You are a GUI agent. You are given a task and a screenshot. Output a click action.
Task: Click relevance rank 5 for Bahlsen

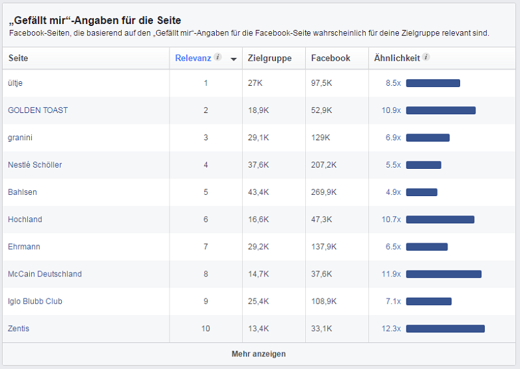pyautogui.click(x=205, y=192)
